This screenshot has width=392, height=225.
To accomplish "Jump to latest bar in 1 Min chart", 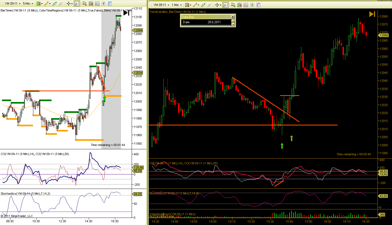I will 372,14.
